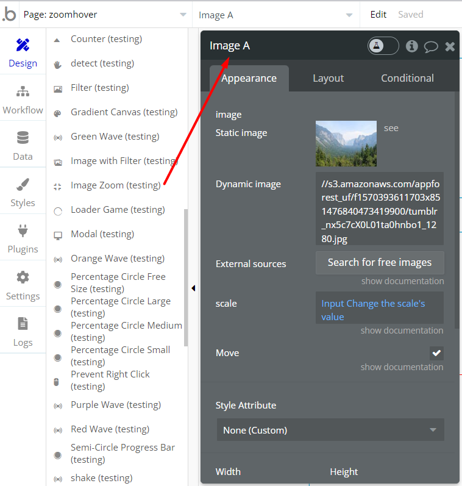Click the wave icon beside Orange Wave
This screenshot has width=462, height=486.
pyautogui.click(x=58, y=260)
